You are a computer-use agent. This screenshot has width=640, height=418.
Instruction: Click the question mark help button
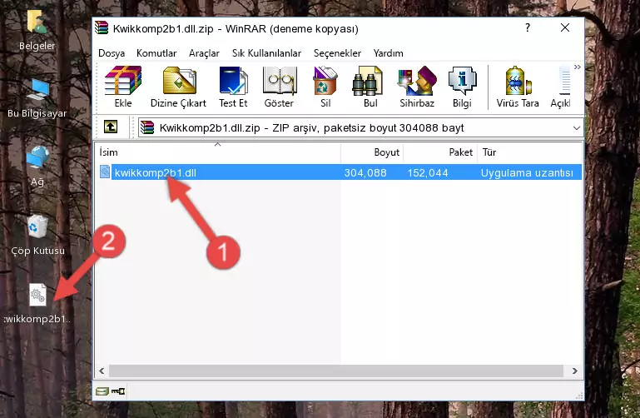[528, 27]
